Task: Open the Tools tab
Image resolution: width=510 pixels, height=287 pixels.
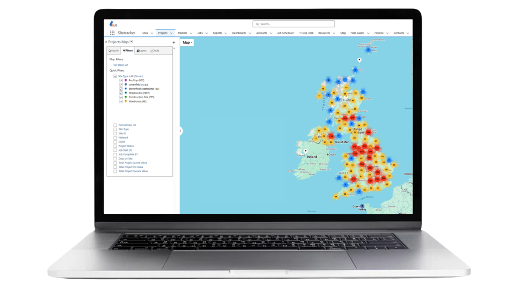Action: click(x=155, y=51)
